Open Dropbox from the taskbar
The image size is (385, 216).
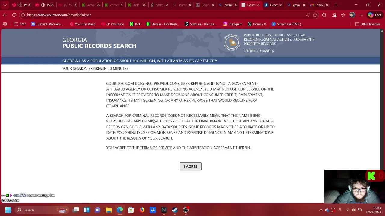tap(153, 210)
